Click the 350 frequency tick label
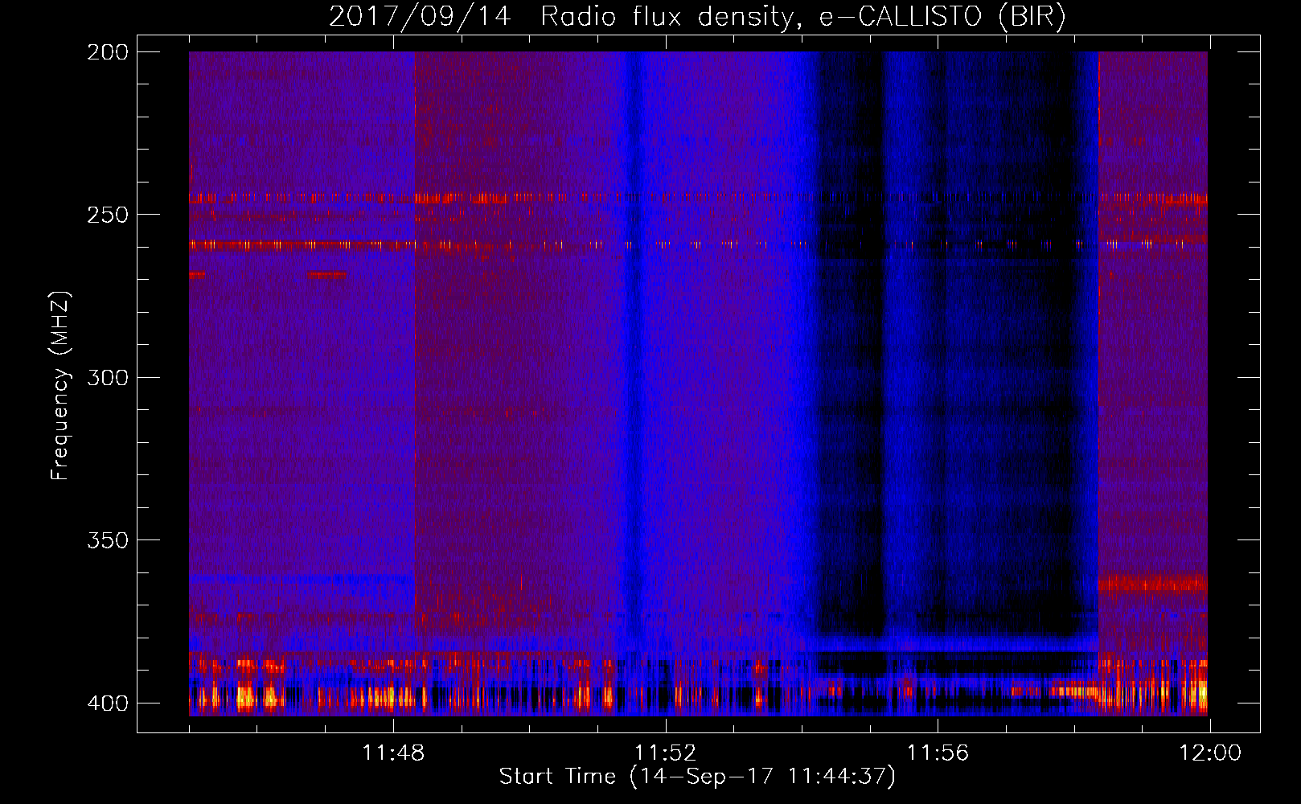 [x=108, y=540]
